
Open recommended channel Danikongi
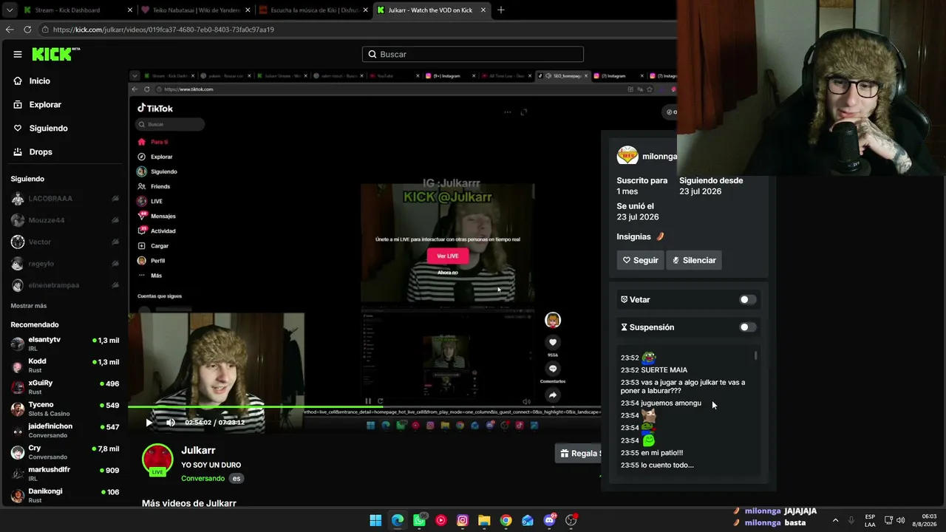(x=65, y=495)
